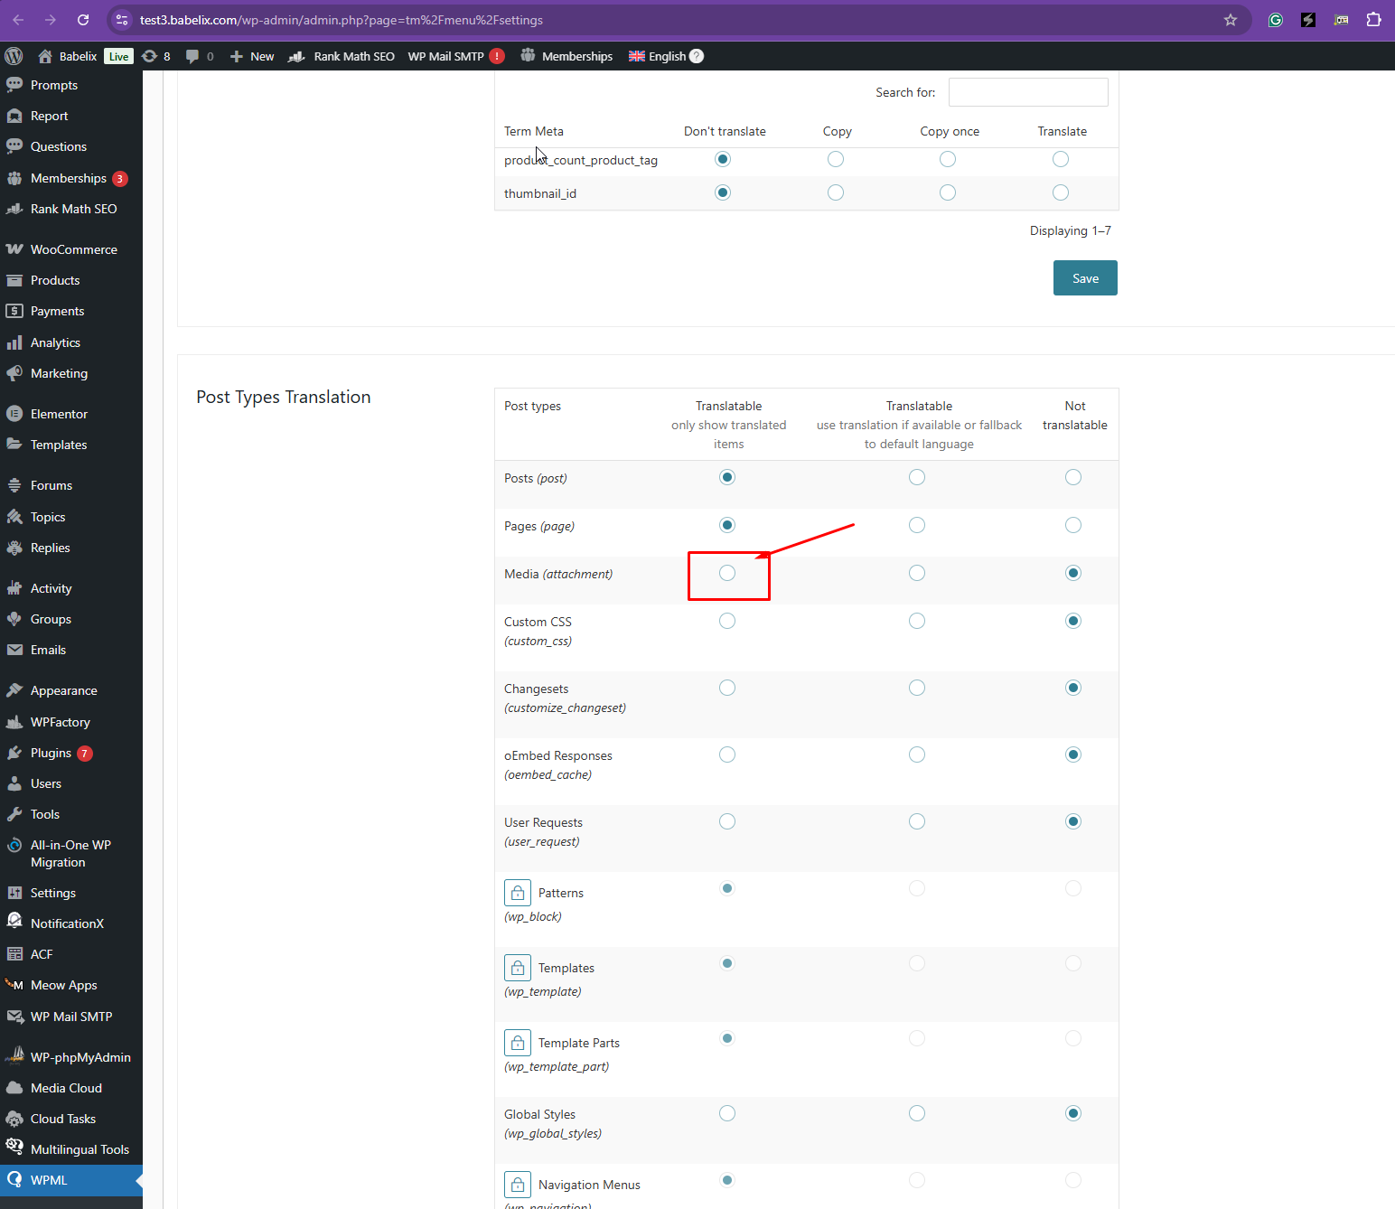
Task: Bookmark this page with the star icon
Action: pyautogui.click(x=1230, y=20)
